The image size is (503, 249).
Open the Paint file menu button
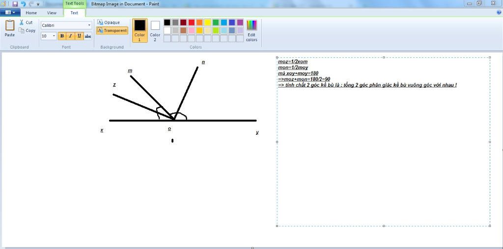(10, 12)
